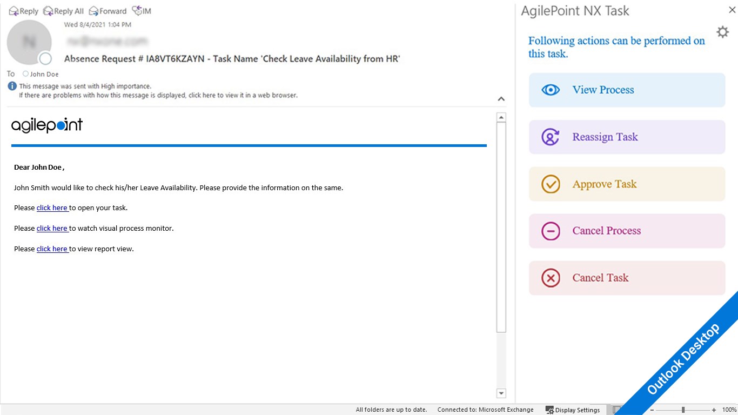Open message in web browser via info bar
738x415 pixels.
tap(158, 95)
